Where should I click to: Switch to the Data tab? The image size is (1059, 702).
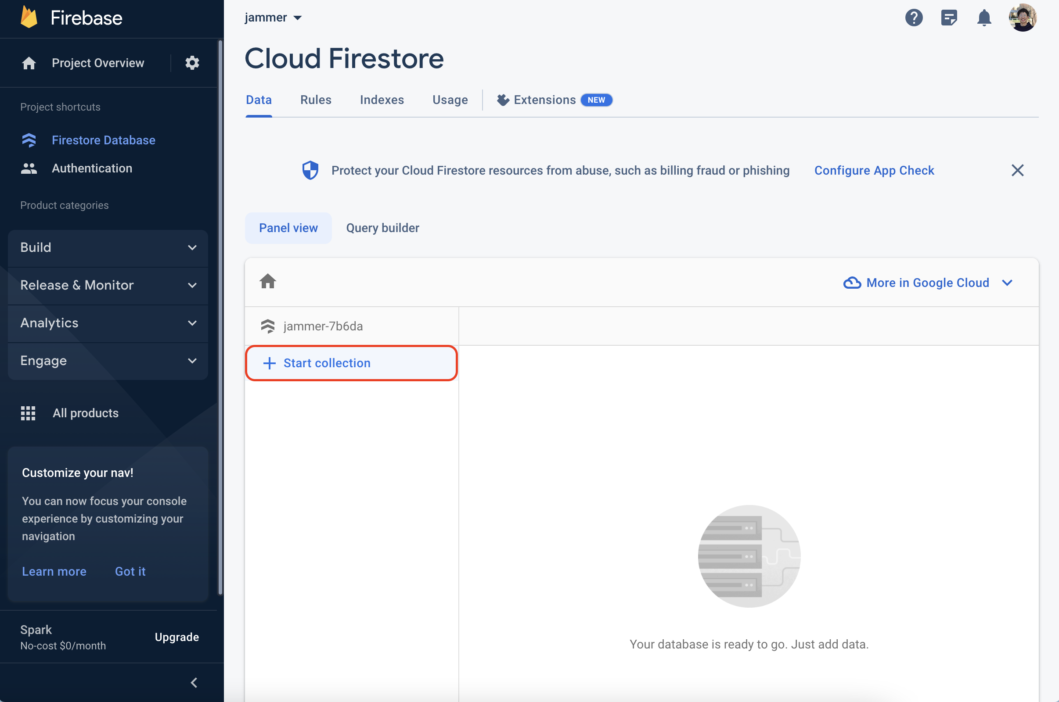pyautogui.click(x=259, y=100)
